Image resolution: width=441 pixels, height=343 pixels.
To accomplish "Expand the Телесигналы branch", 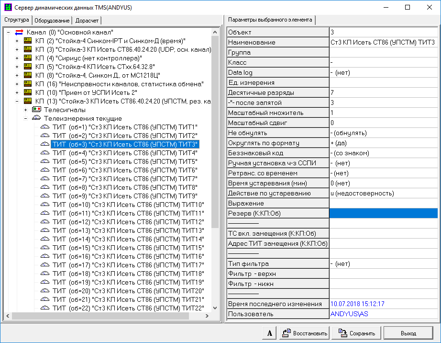I will 26,110.
